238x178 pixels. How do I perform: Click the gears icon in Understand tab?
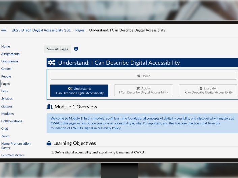click(70, 88)
